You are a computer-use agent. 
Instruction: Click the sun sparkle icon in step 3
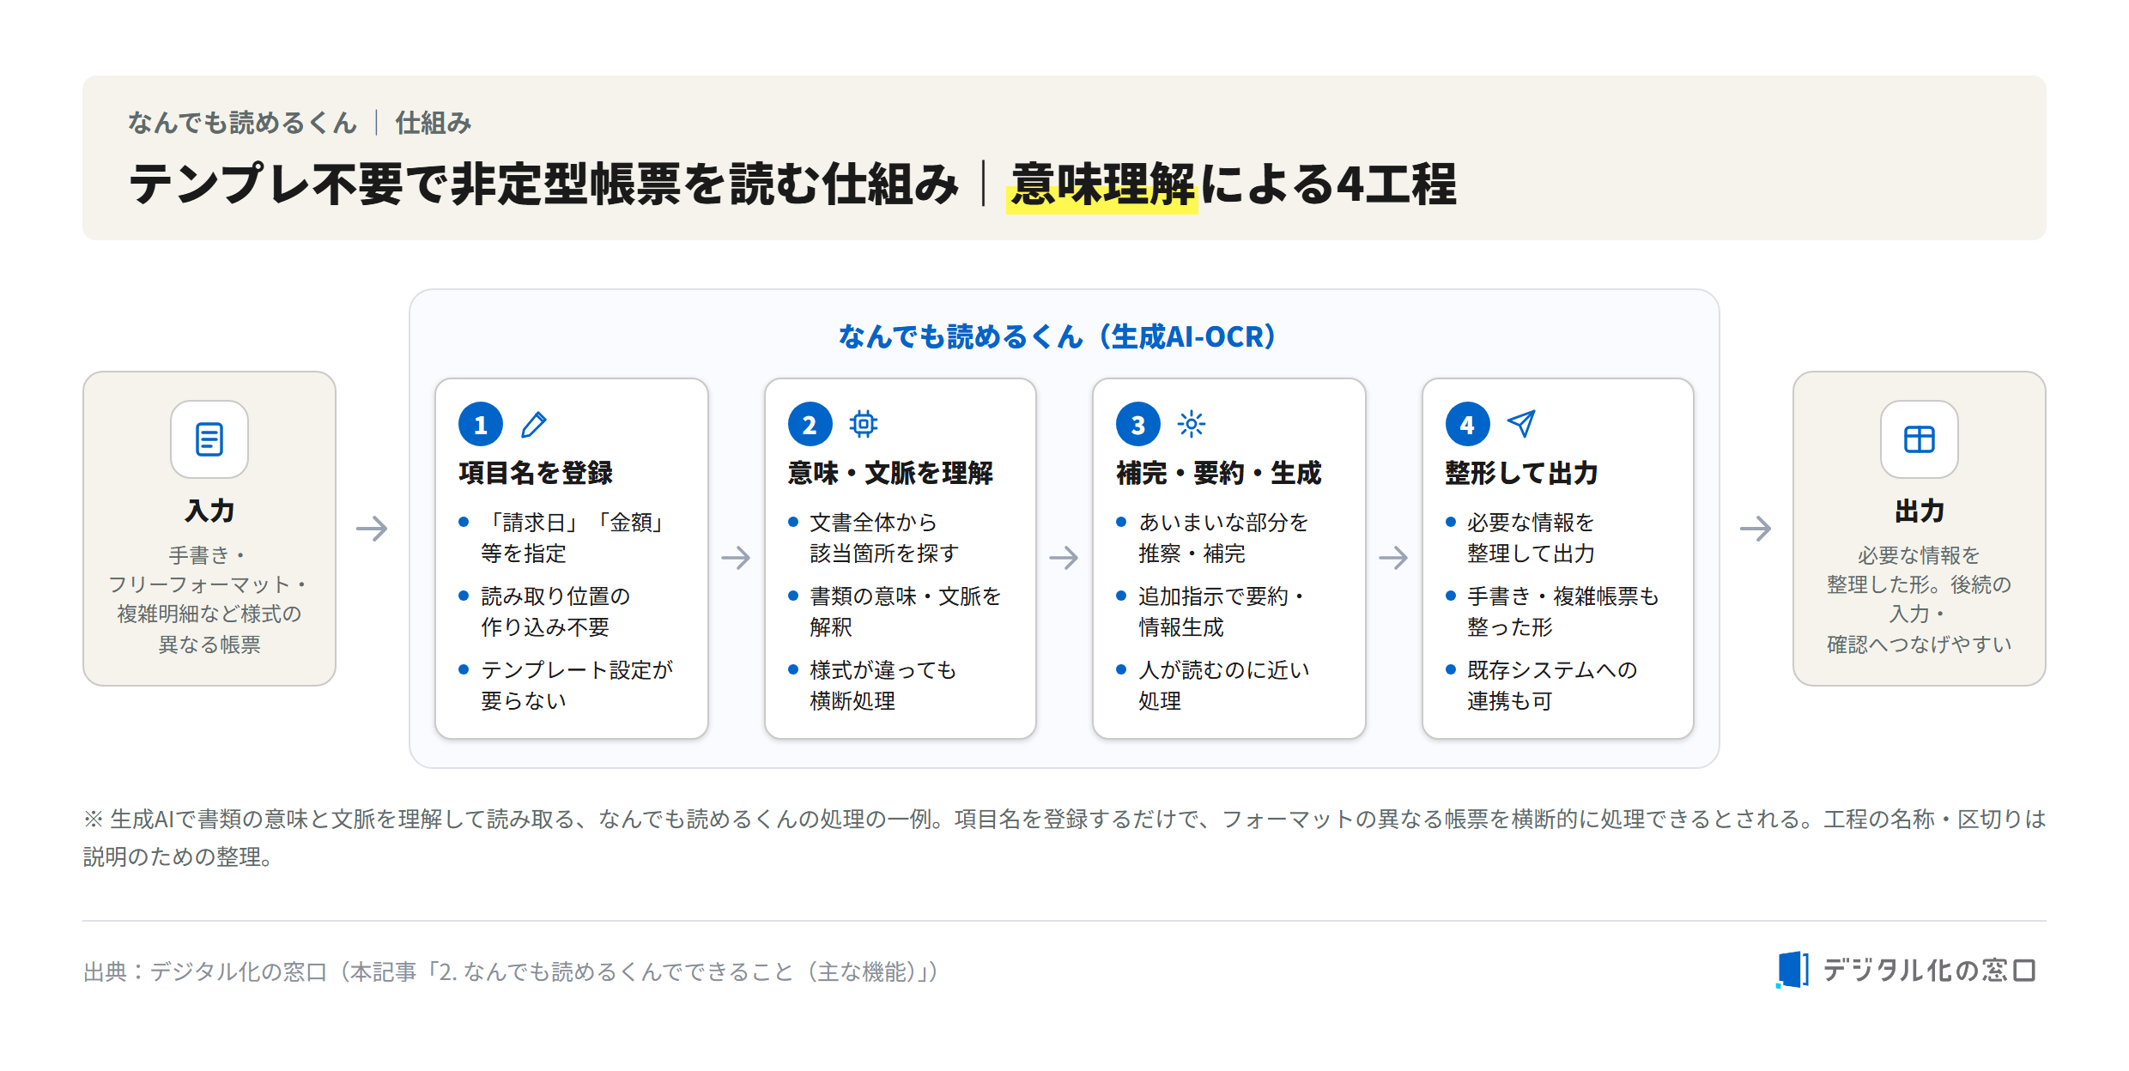tap(1191, 424)
